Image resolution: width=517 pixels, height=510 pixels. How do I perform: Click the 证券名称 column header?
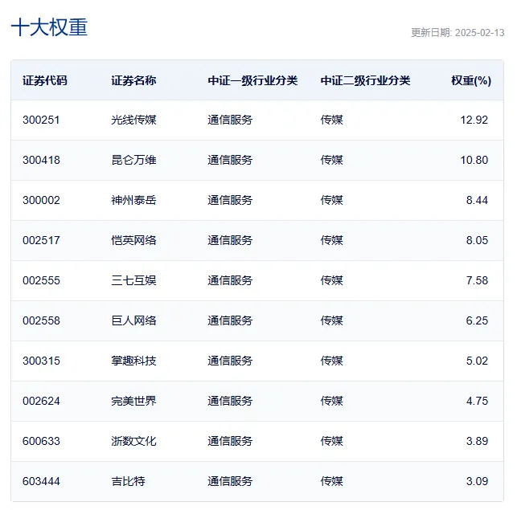(x=133, y=80)
